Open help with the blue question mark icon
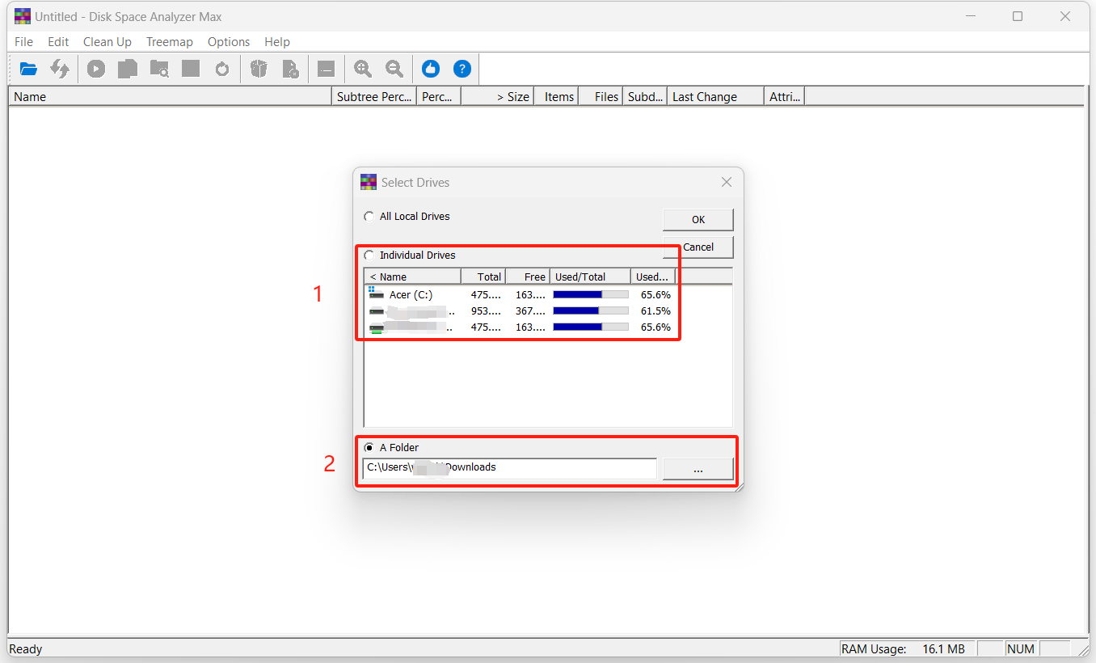1096x663 pixels. coord(462,70)
